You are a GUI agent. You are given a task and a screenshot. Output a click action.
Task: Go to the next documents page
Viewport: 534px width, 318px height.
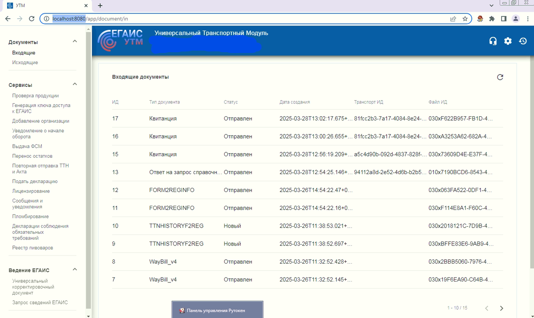pyautogui.click(x=502, y=308)
